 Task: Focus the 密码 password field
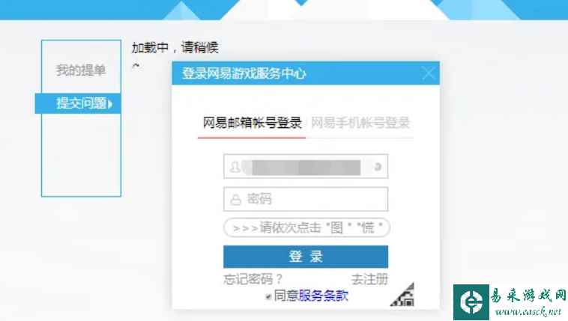pos(306,199)
